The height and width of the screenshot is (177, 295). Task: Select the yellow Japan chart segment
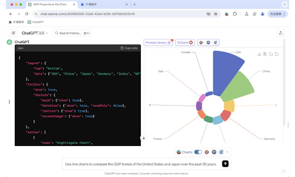pyautogui.click(x=229, y=106)
